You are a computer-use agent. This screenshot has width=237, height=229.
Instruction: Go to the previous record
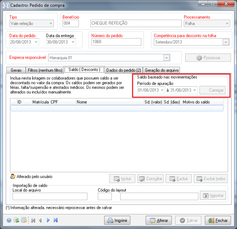(x=40, y=220)
